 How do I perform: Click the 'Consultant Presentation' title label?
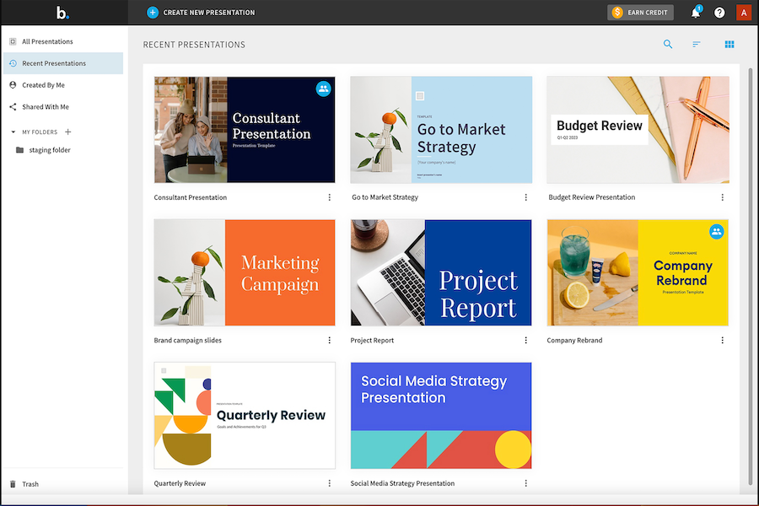click(191, 197)
